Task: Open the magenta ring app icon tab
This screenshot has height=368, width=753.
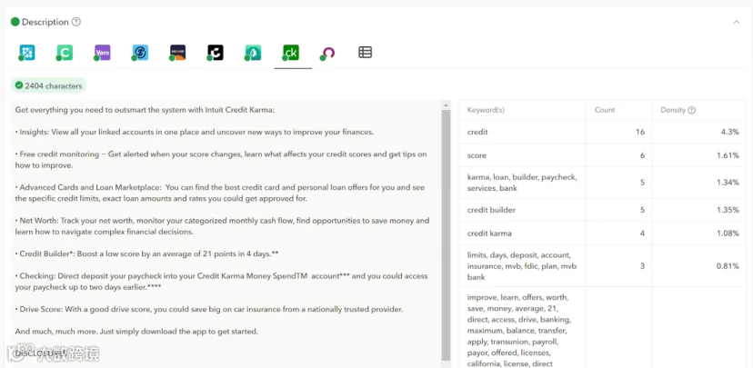Action: (x=328, y=53)
